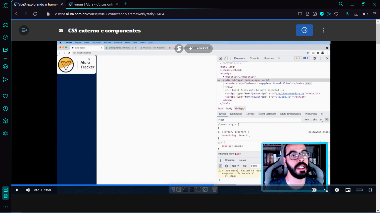The image size is (380, 213).
Task: Open Easy Setup sliders icon
Action: 374,14
